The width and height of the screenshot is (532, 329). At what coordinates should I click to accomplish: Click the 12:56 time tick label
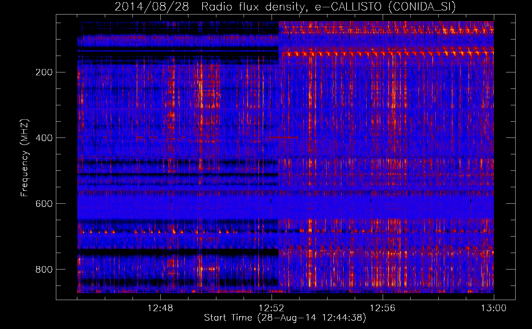click(383, 308)
